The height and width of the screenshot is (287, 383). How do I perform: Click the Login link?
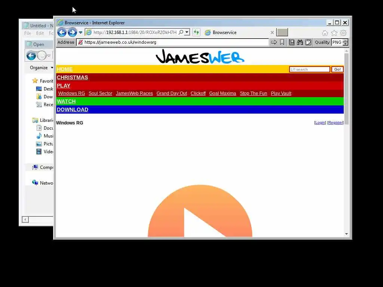tap(320, 123)
